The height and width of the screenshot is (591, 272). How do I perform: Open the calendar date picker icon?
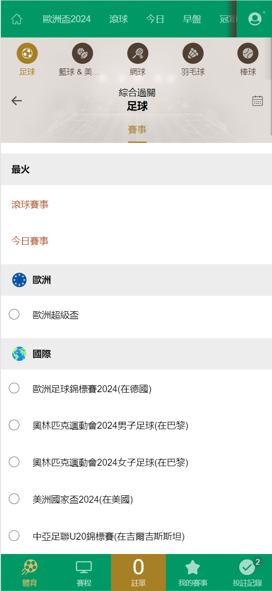258,101
